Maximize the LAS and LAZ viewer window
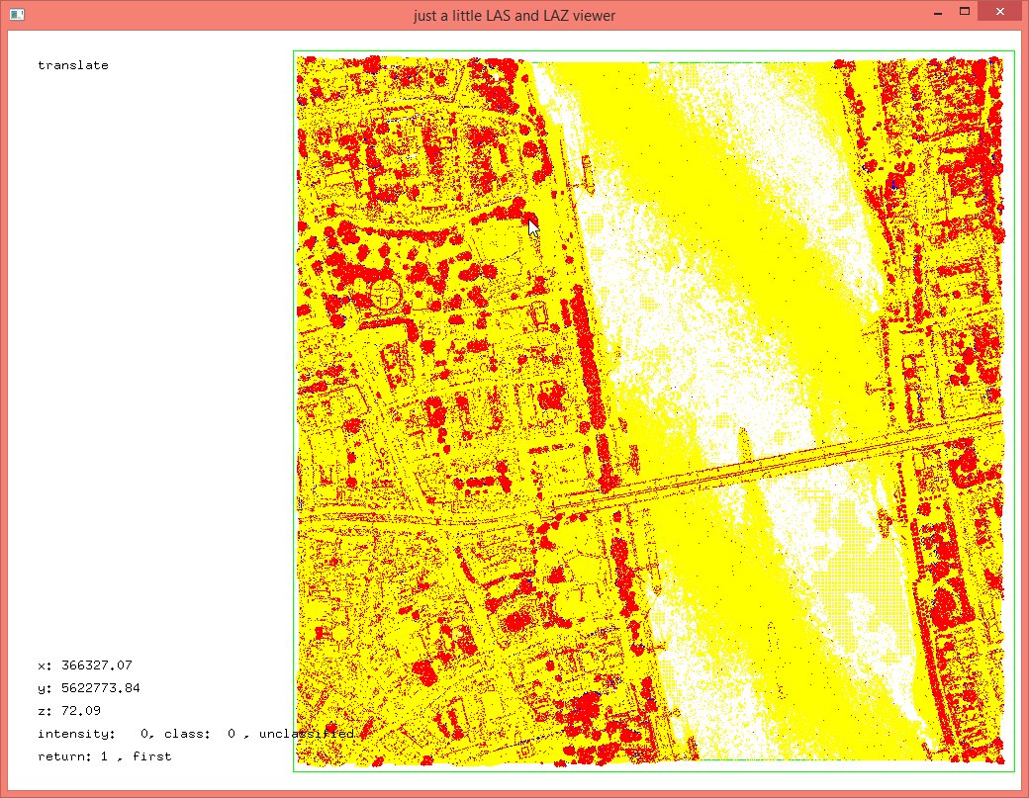The width and height of the screenshot is (1029, 798). 963,12
